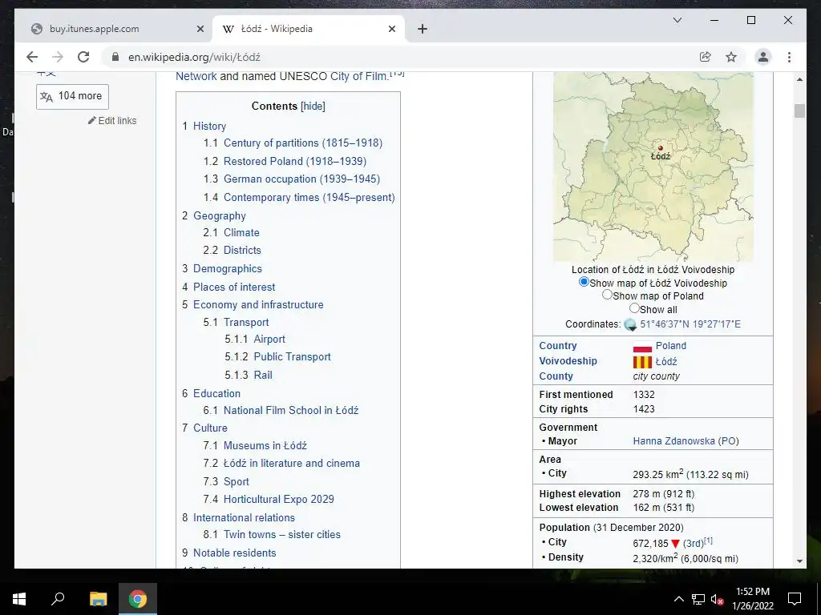Open File Explorer from the taskbar

coord(98,599)
